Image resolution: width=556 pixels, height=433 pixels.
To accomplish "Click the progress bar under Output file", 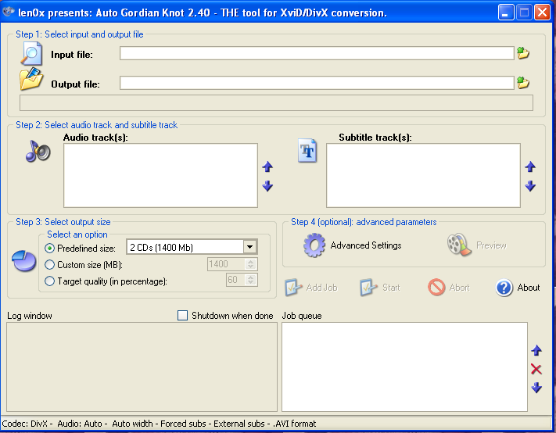I will 276,102.
